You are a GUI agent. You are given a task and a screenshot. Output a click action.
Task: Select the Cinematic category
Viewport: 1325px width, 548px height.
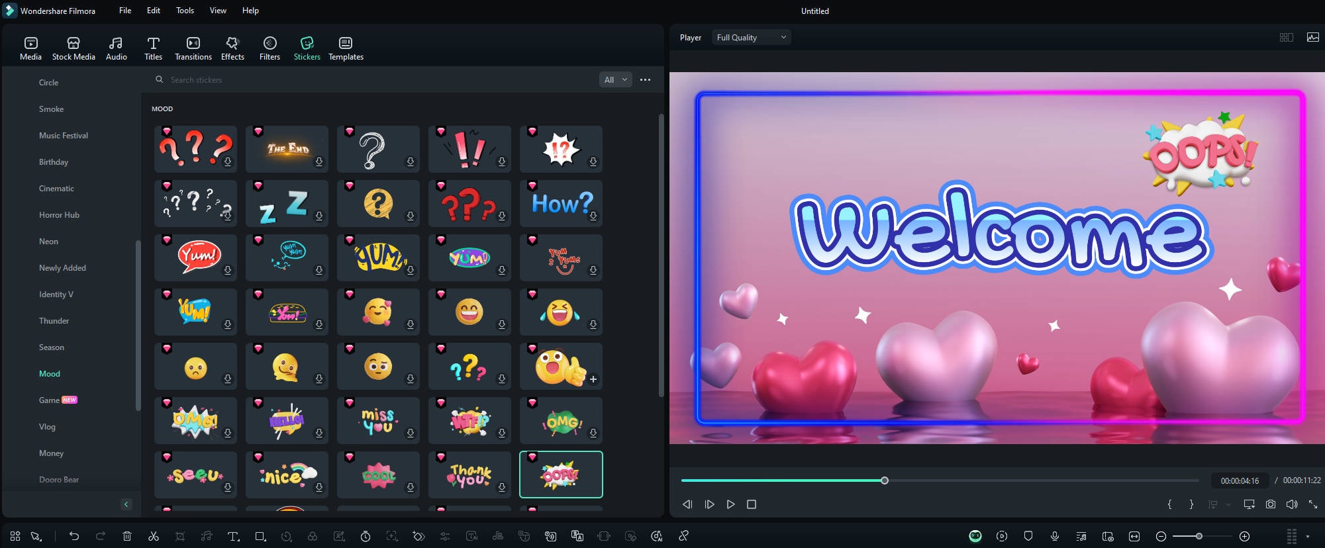(x=56, y=189)
